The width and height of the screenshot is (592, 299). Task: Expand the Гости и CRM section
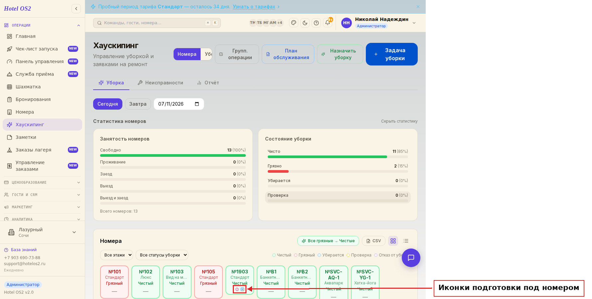click(42, 195)
